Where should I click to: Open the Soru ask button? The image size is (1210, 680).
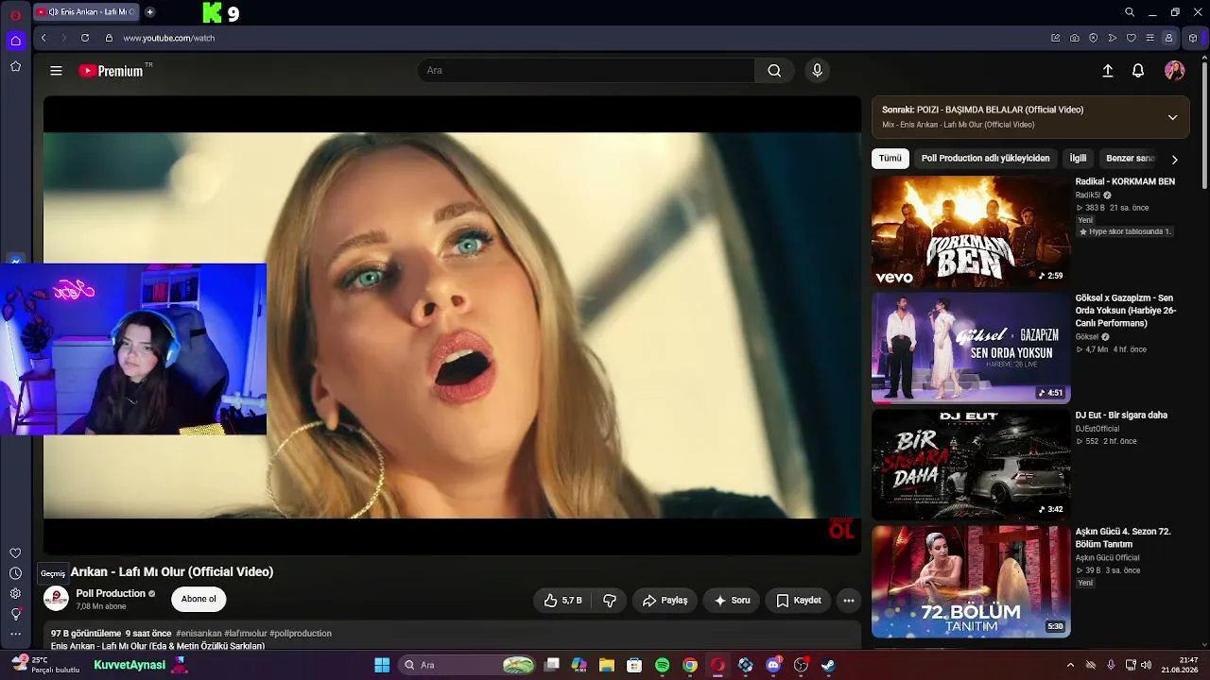tap(732, 601)
